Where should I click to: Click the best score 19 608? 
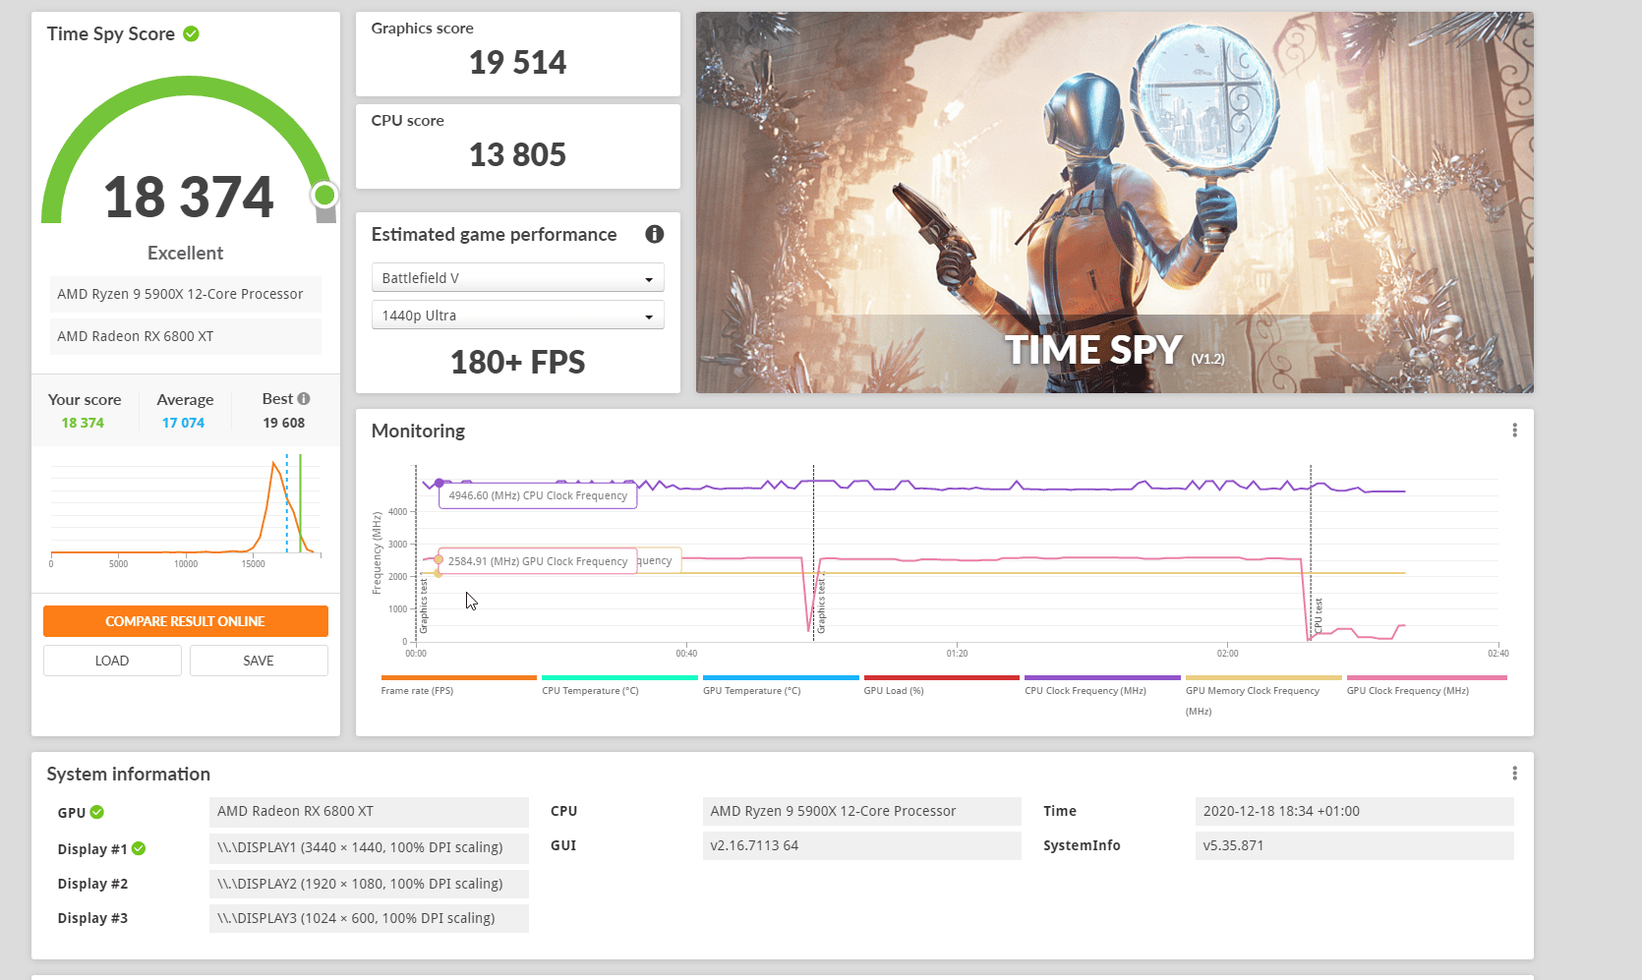pos(283,423)
